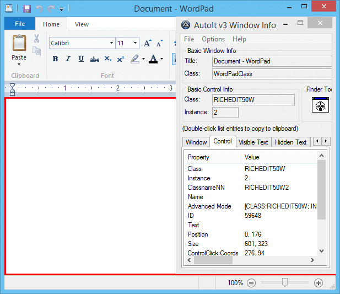The image size is (340, 294).
Task: Click the Subscript icon
Action: coord(108,59)
